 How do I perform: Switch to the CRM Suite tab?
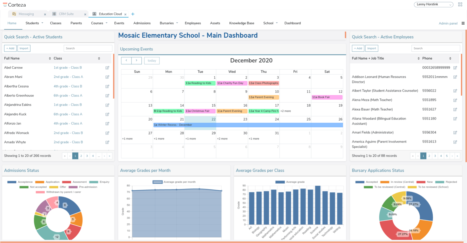point(66,14)
